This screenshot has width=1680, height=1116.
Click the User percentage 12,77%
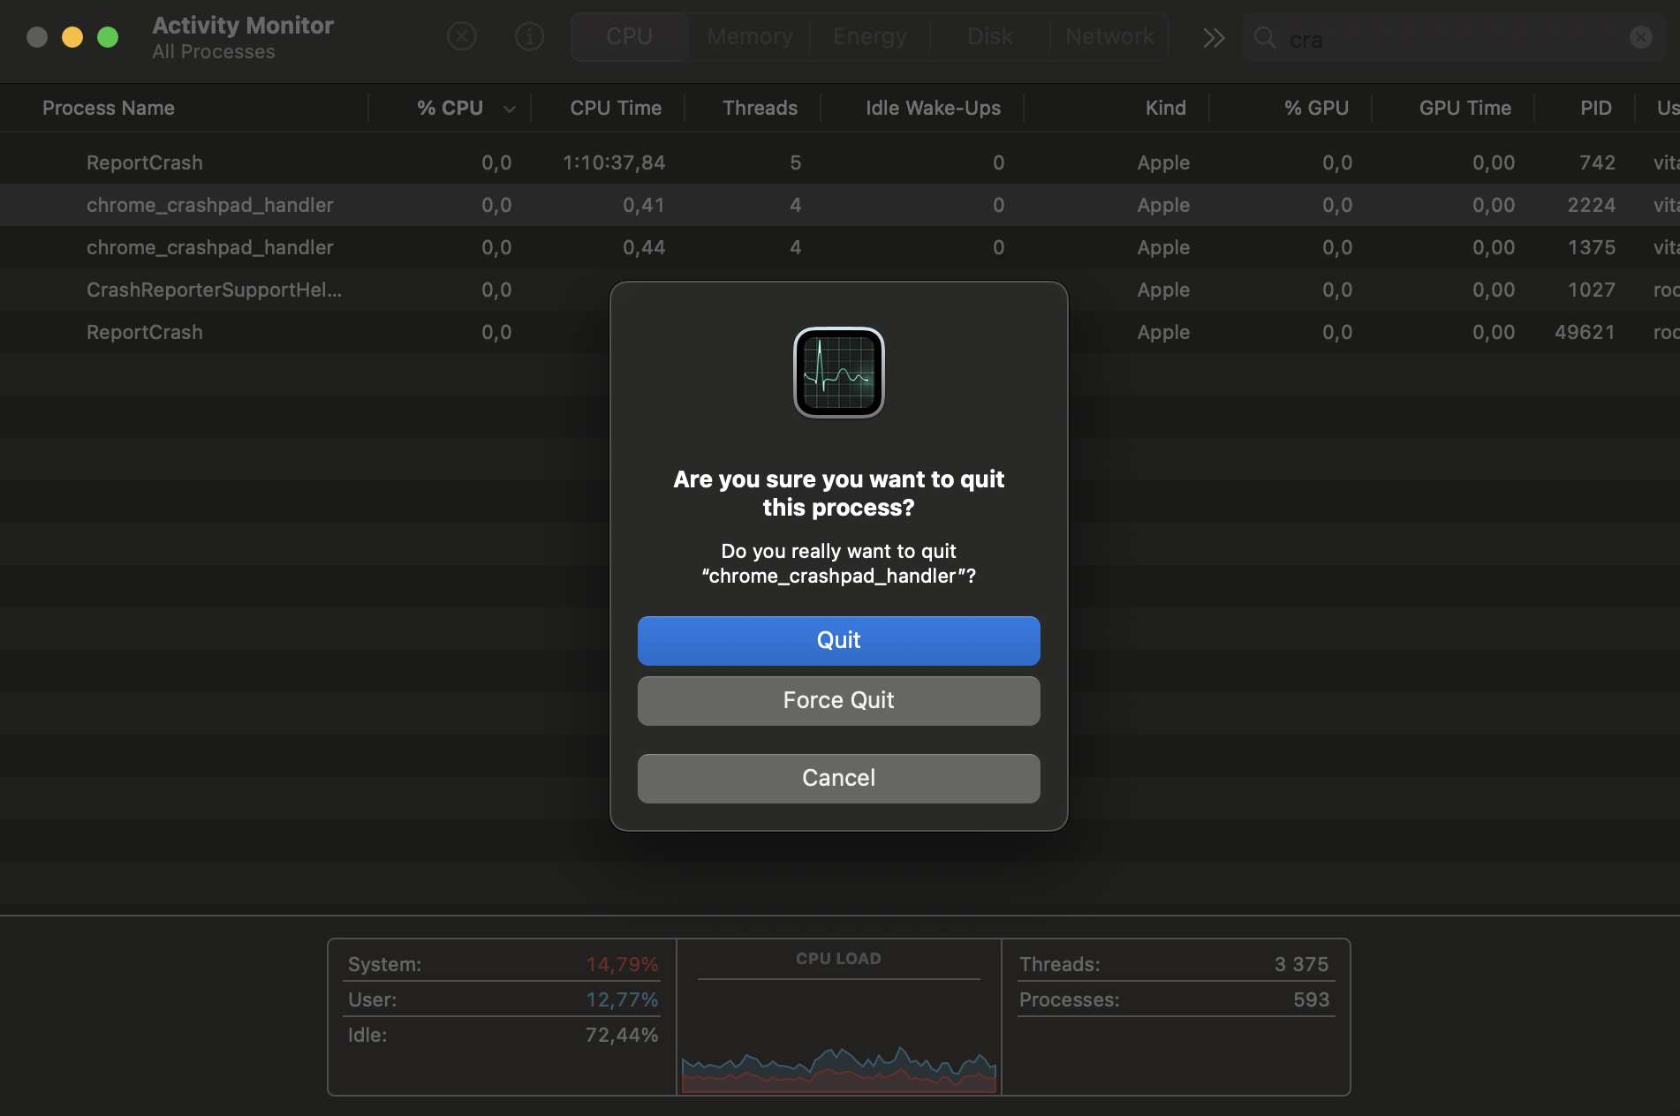click(622, 999)
